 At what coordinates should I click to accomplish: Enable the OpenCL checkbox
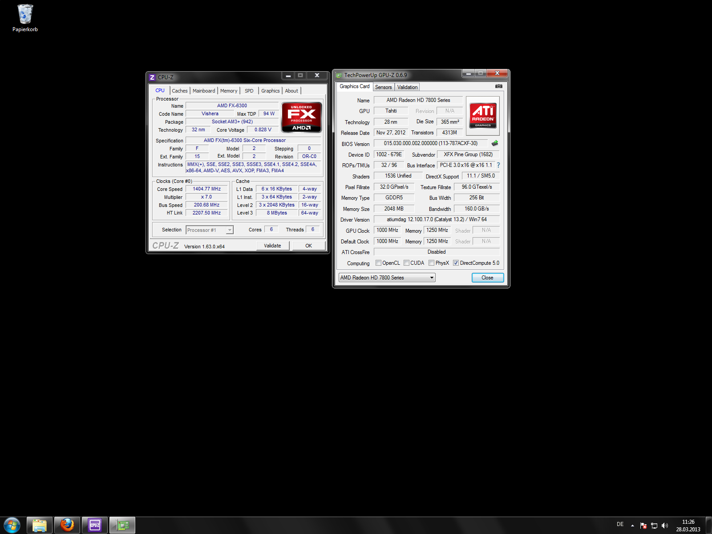click(x=378, y=263)
